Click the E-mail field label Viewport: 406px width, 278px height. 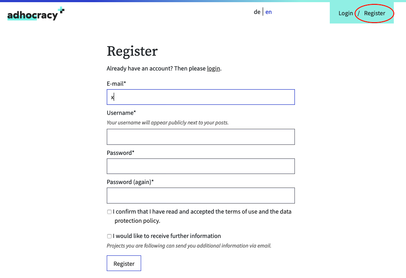click(x=116, y=84)
